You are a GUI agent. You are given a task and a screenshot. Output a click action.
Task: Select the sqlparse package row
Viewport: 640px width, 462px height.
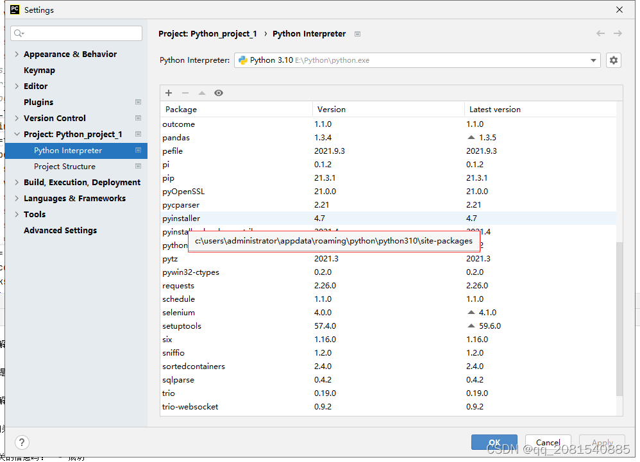388,379
